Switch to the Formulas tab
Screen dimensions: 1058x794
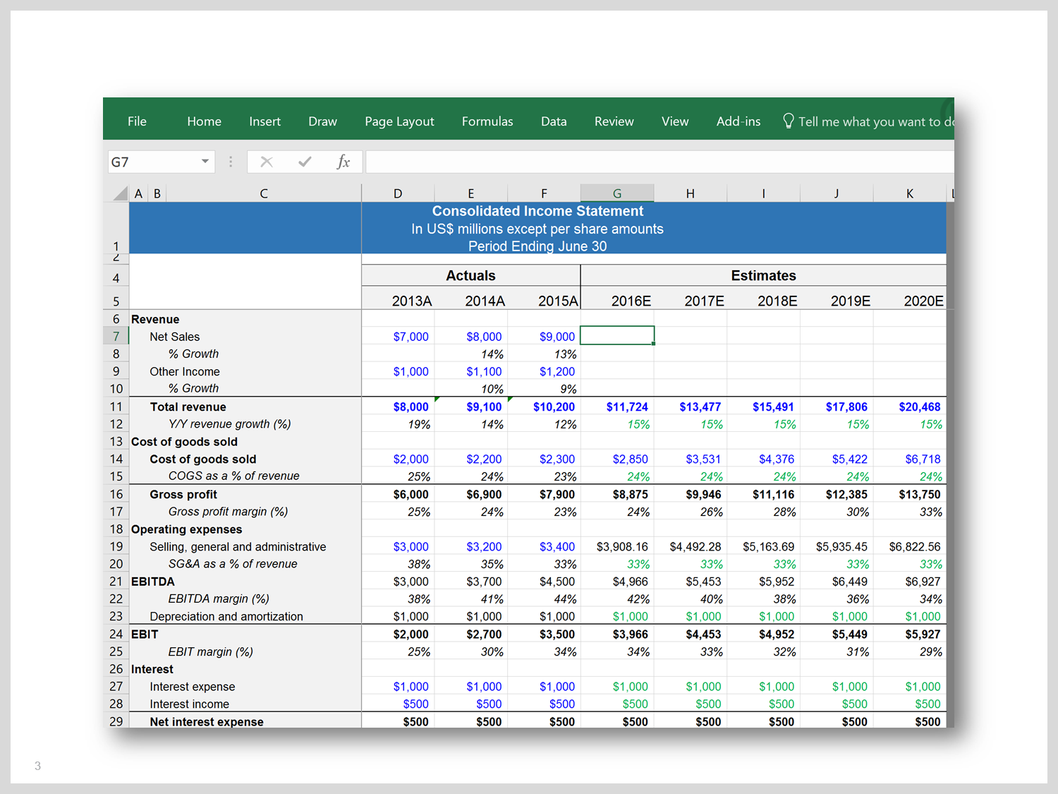point(487,121)
